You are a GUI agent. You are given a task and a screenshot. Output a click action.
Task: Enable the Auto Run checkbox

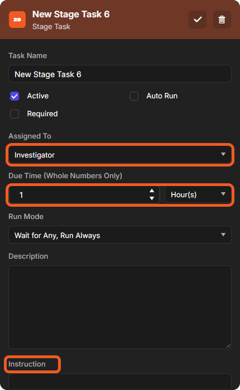[x=134, y=96]
